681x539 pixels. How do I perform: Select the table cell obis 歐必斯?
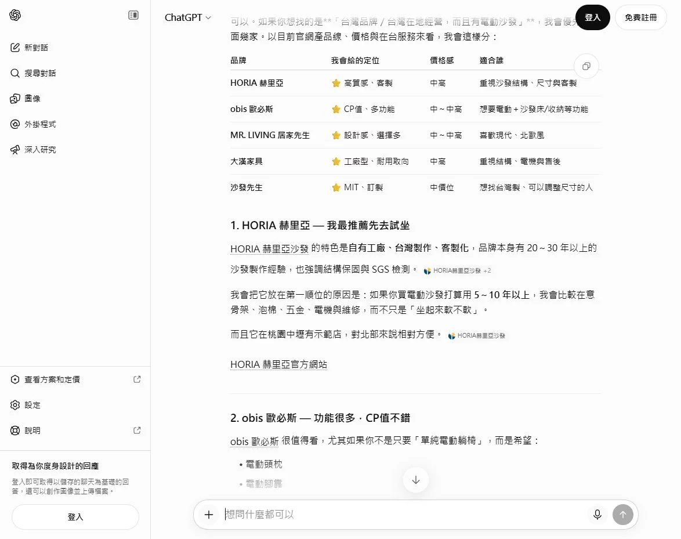click(252, 109)
